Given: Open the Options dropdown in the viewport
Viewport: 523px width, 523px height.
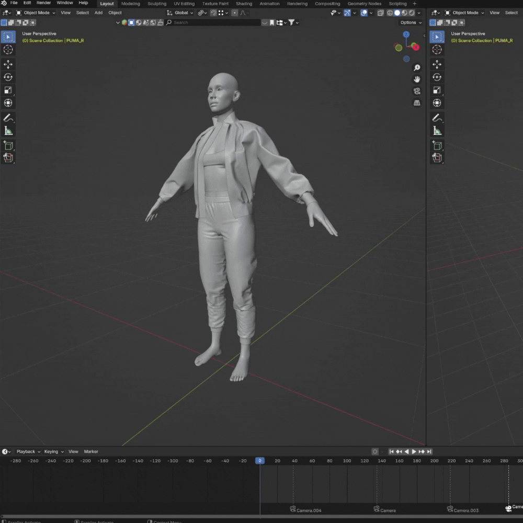Looking at the screenshot, I should pyautogui.click(x=411, y=22).
